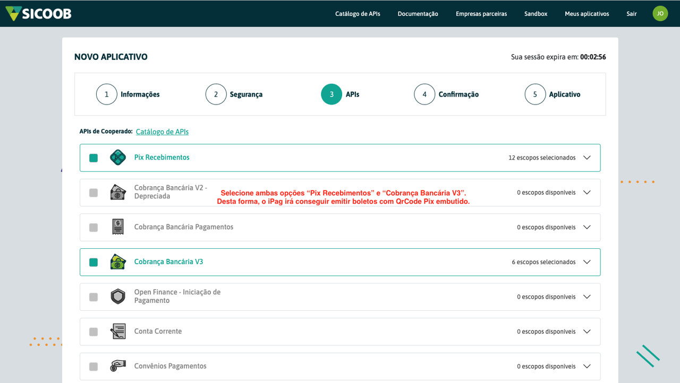Click the Cobrança Bancária Pagamentos label
Screen dimensions: 680x383
coord(184,227)
